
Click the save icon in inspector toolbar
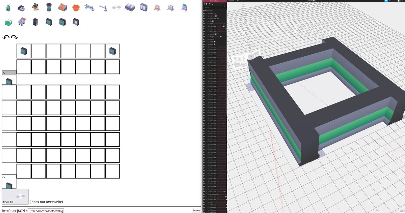[x=213, y=4]
